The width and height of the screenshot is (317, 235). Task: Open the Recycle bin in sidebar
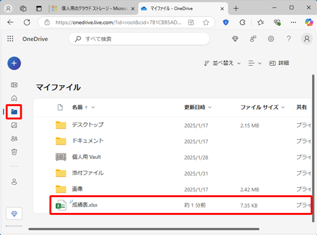point(14,152)
